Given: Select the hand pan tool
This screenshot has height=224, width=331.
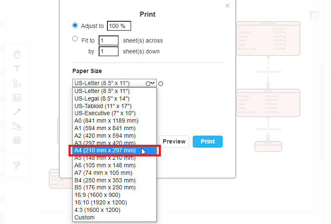Looking at the screenshot, I should click(x=17, y=54).
